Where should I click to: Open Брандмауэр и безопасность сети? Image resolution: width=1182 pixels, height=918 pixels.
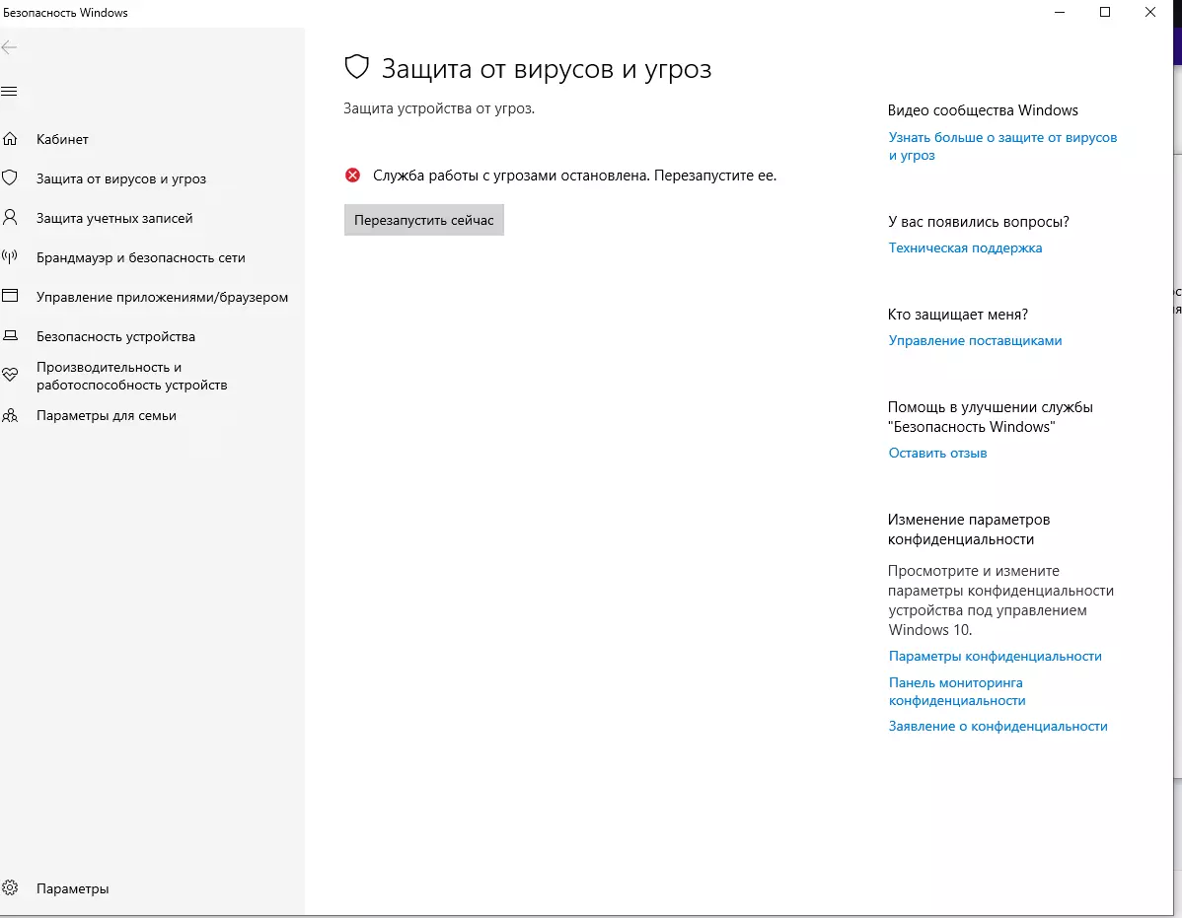tap(141, 257)
